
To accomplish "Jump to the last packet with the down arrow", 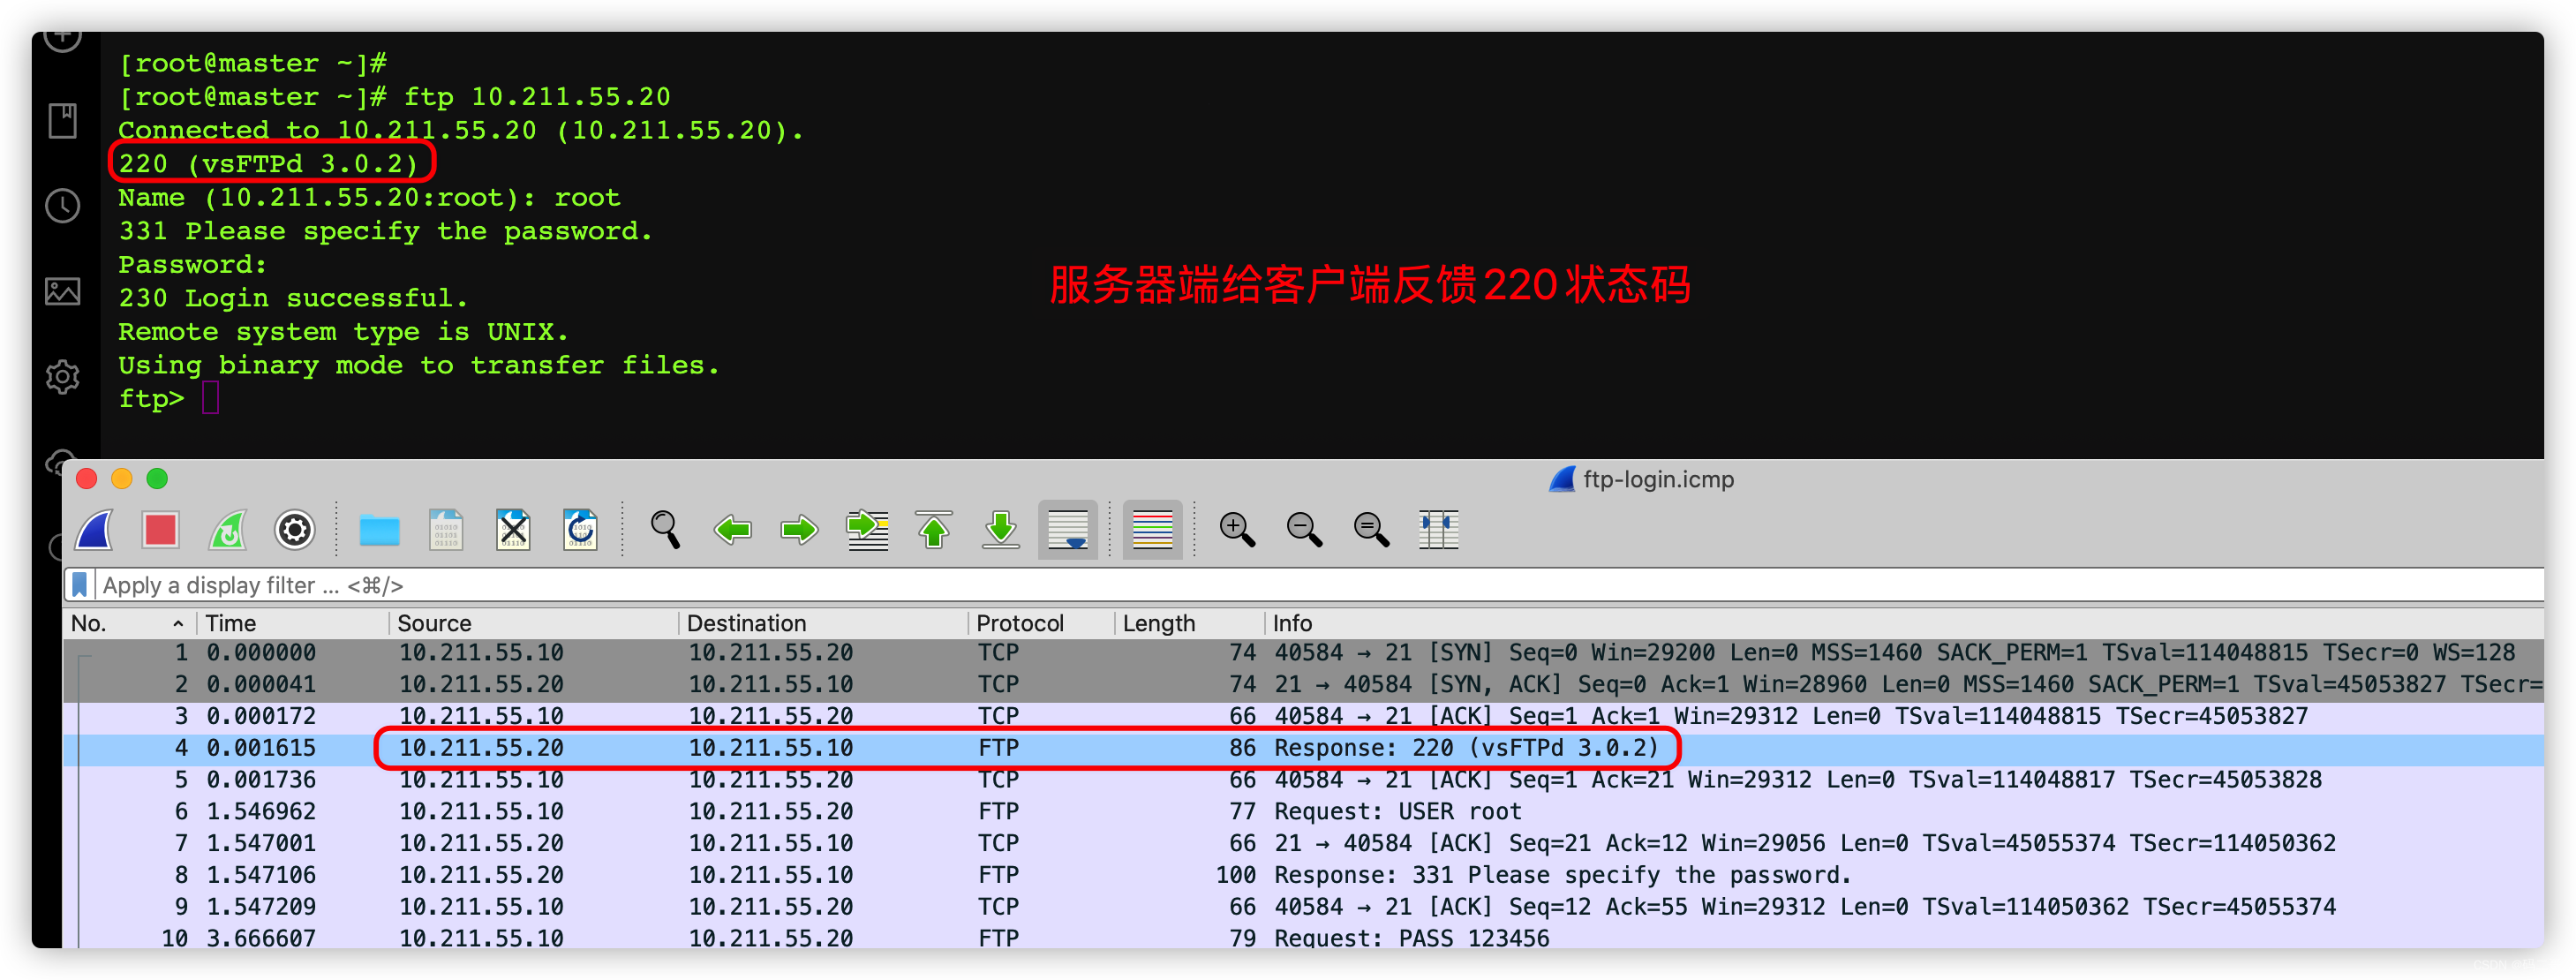I will pyautogui.click(x=1001, y=530).
